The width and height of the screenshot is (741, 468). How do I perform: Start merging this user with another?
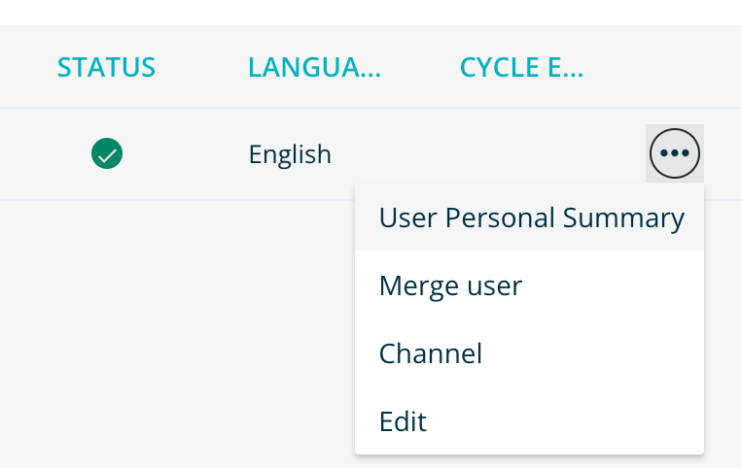pyautogui.click(x=450, y=286)
